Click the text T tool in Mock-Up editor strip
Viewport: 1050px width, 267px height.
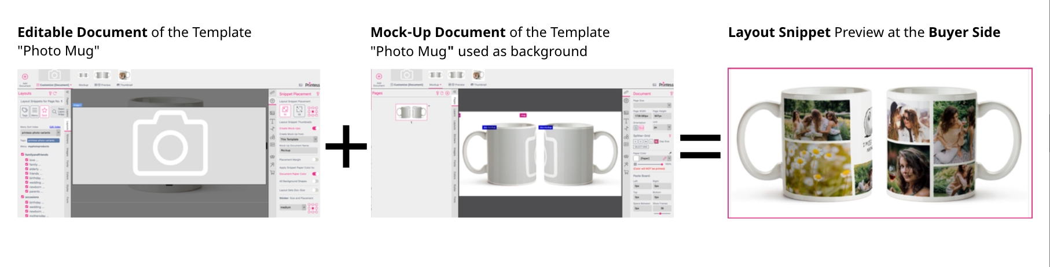pyautogui.click(x=626, y=121)
